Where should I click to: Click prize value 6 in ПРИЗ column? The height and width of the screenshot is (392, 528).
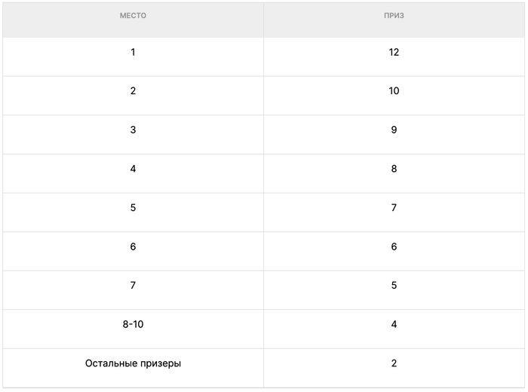pyautogui.click(x=394, y=247)
